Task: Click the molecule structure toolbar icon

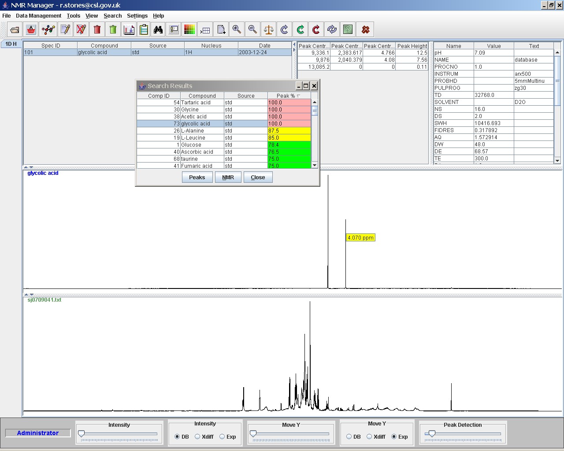Action: coord(48,30)
